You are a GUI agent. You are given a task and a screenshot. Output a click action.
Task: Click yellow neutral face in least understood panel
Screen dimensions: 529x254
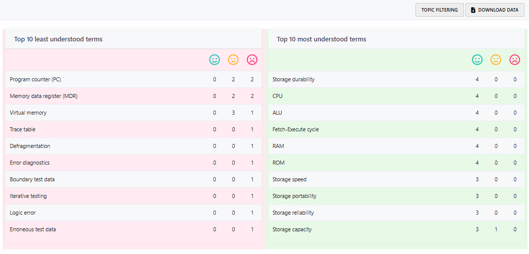[x=233, y=60]
